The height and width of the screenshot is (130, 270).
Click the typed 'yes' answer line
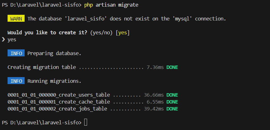pos(12,39)
